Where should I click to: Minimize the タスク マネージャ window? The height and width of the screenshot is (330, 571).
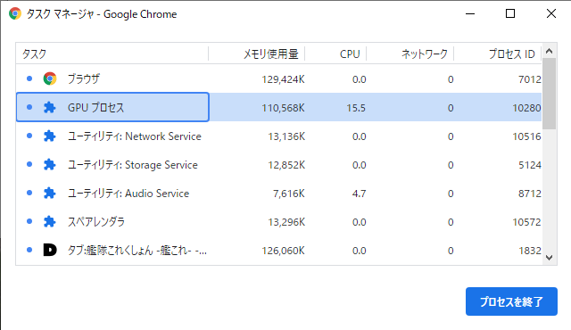(470, 13)
